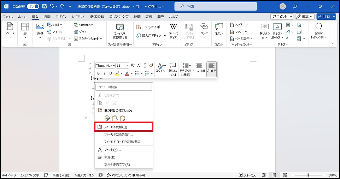
Task: Open the 編集 mode dropdown
Action: (305, 17)
